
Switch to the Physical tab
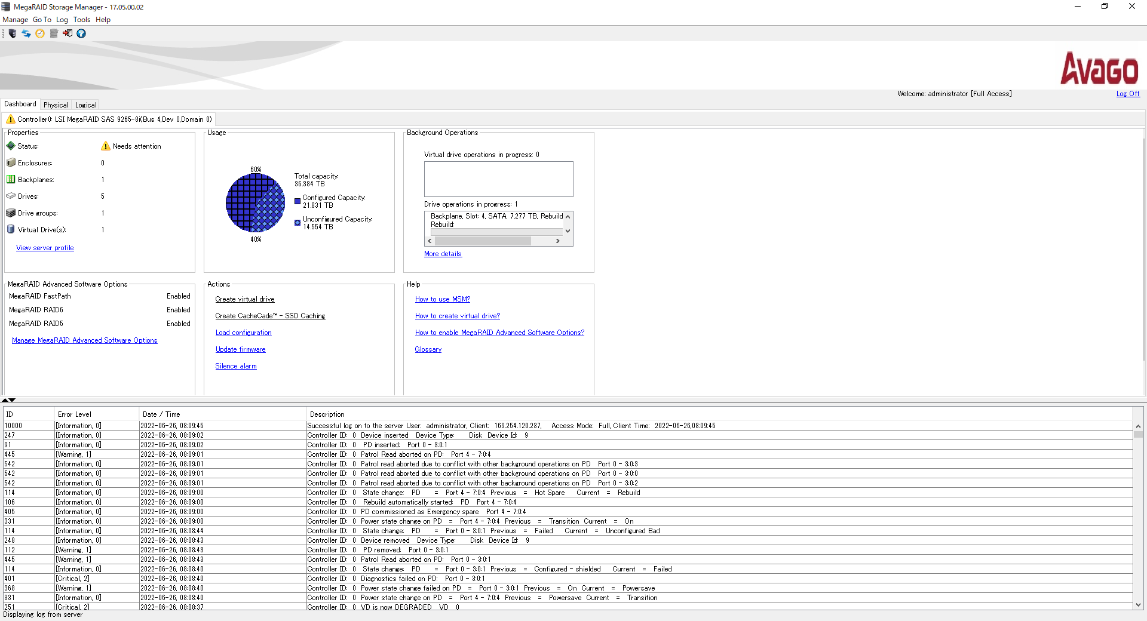click(56, 104)
